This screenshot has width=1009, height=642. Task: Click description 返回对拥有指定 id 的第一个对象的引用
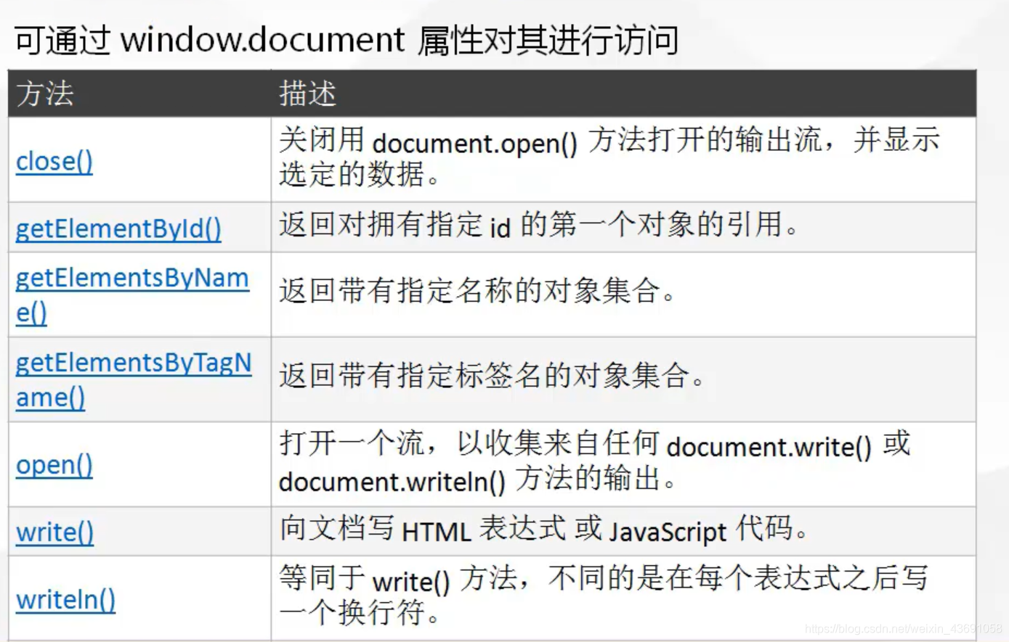click(538, 225)
